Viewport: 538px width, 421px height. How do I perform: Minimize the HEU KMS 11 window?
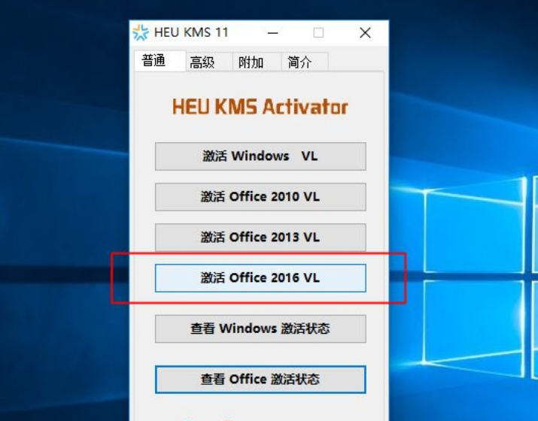pos(273,33)
